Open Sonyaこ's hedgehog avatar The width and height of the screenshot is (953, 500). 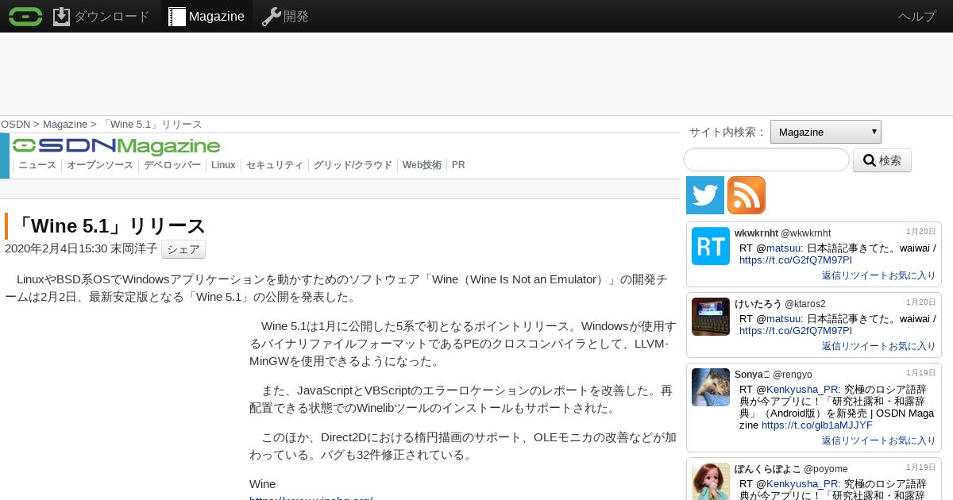click(x=711, y=387)
